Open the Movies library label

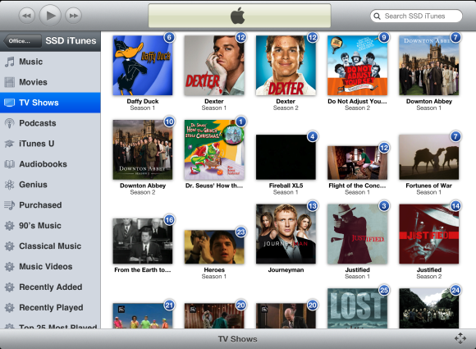[33, 82]
